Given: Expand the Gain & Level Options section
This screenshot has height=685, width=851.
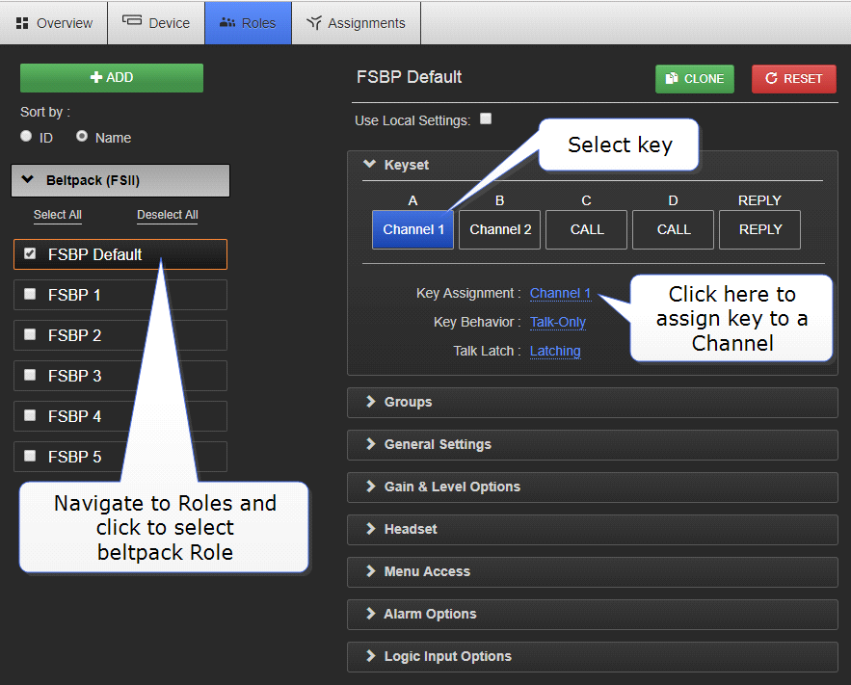Looking at the screenshot, I should pos(452,487).
